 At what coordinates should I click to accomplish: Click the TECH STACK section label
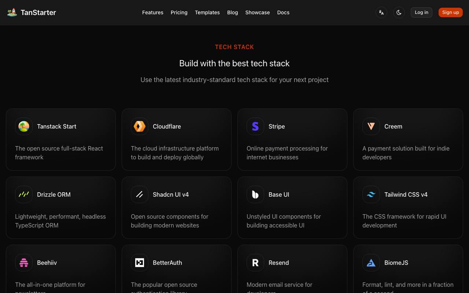[234, 47]
